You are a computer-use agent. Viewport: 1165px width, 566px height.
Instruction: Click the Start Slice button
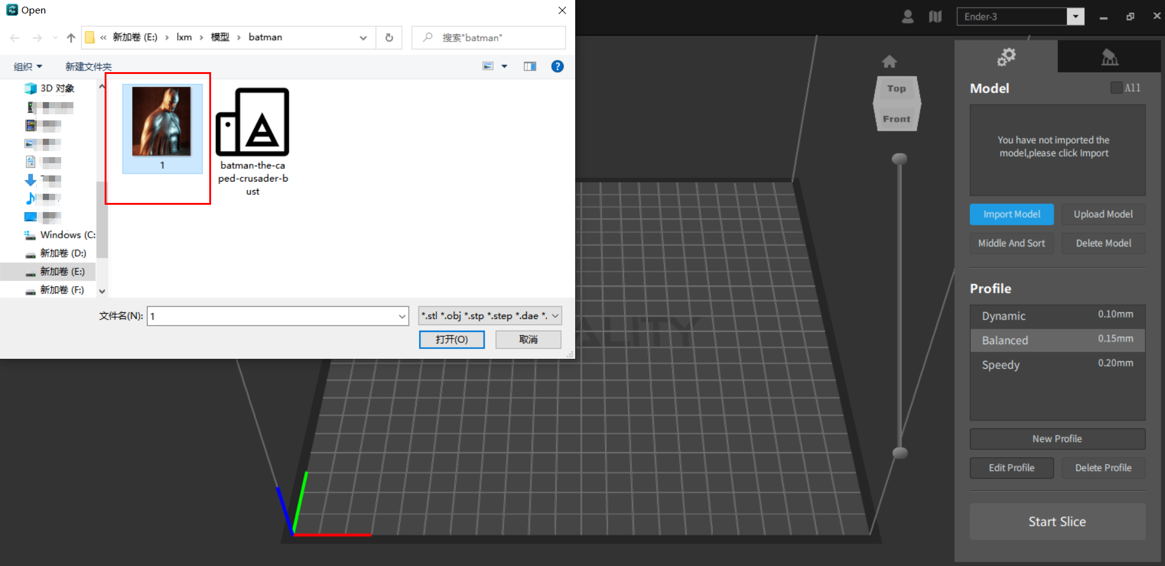click(x=1057, y=521)
